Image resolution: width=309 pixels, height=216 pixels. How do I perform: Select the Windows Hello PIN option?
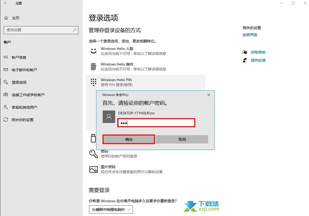point(146,82)
